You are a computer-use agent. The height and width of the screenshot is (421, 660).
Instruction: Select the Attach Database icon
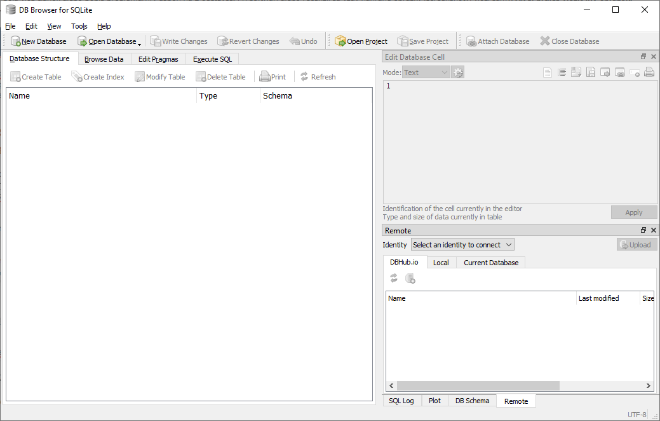[497, 41]
